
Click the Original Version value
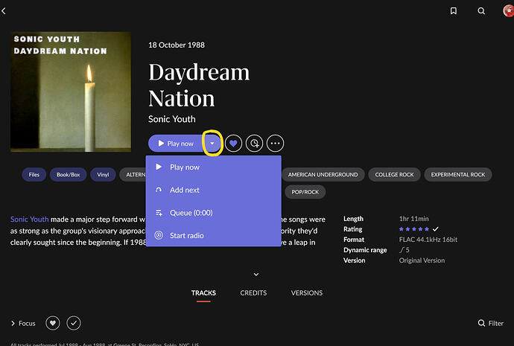click(422, 260)
